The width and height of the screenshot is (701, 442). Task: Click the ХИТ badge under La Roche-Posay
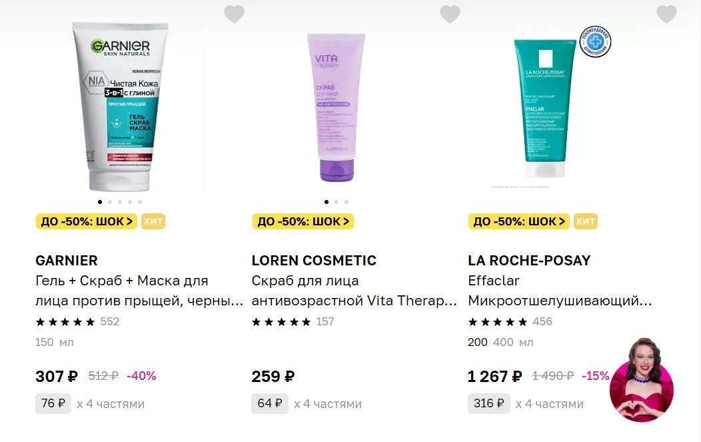point(586,221)
